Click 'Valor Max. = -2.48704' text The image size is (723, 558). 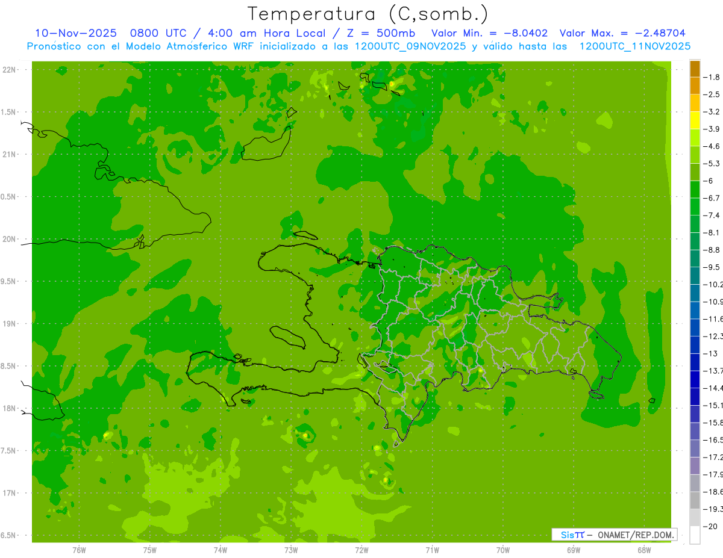tap(622, 33)
